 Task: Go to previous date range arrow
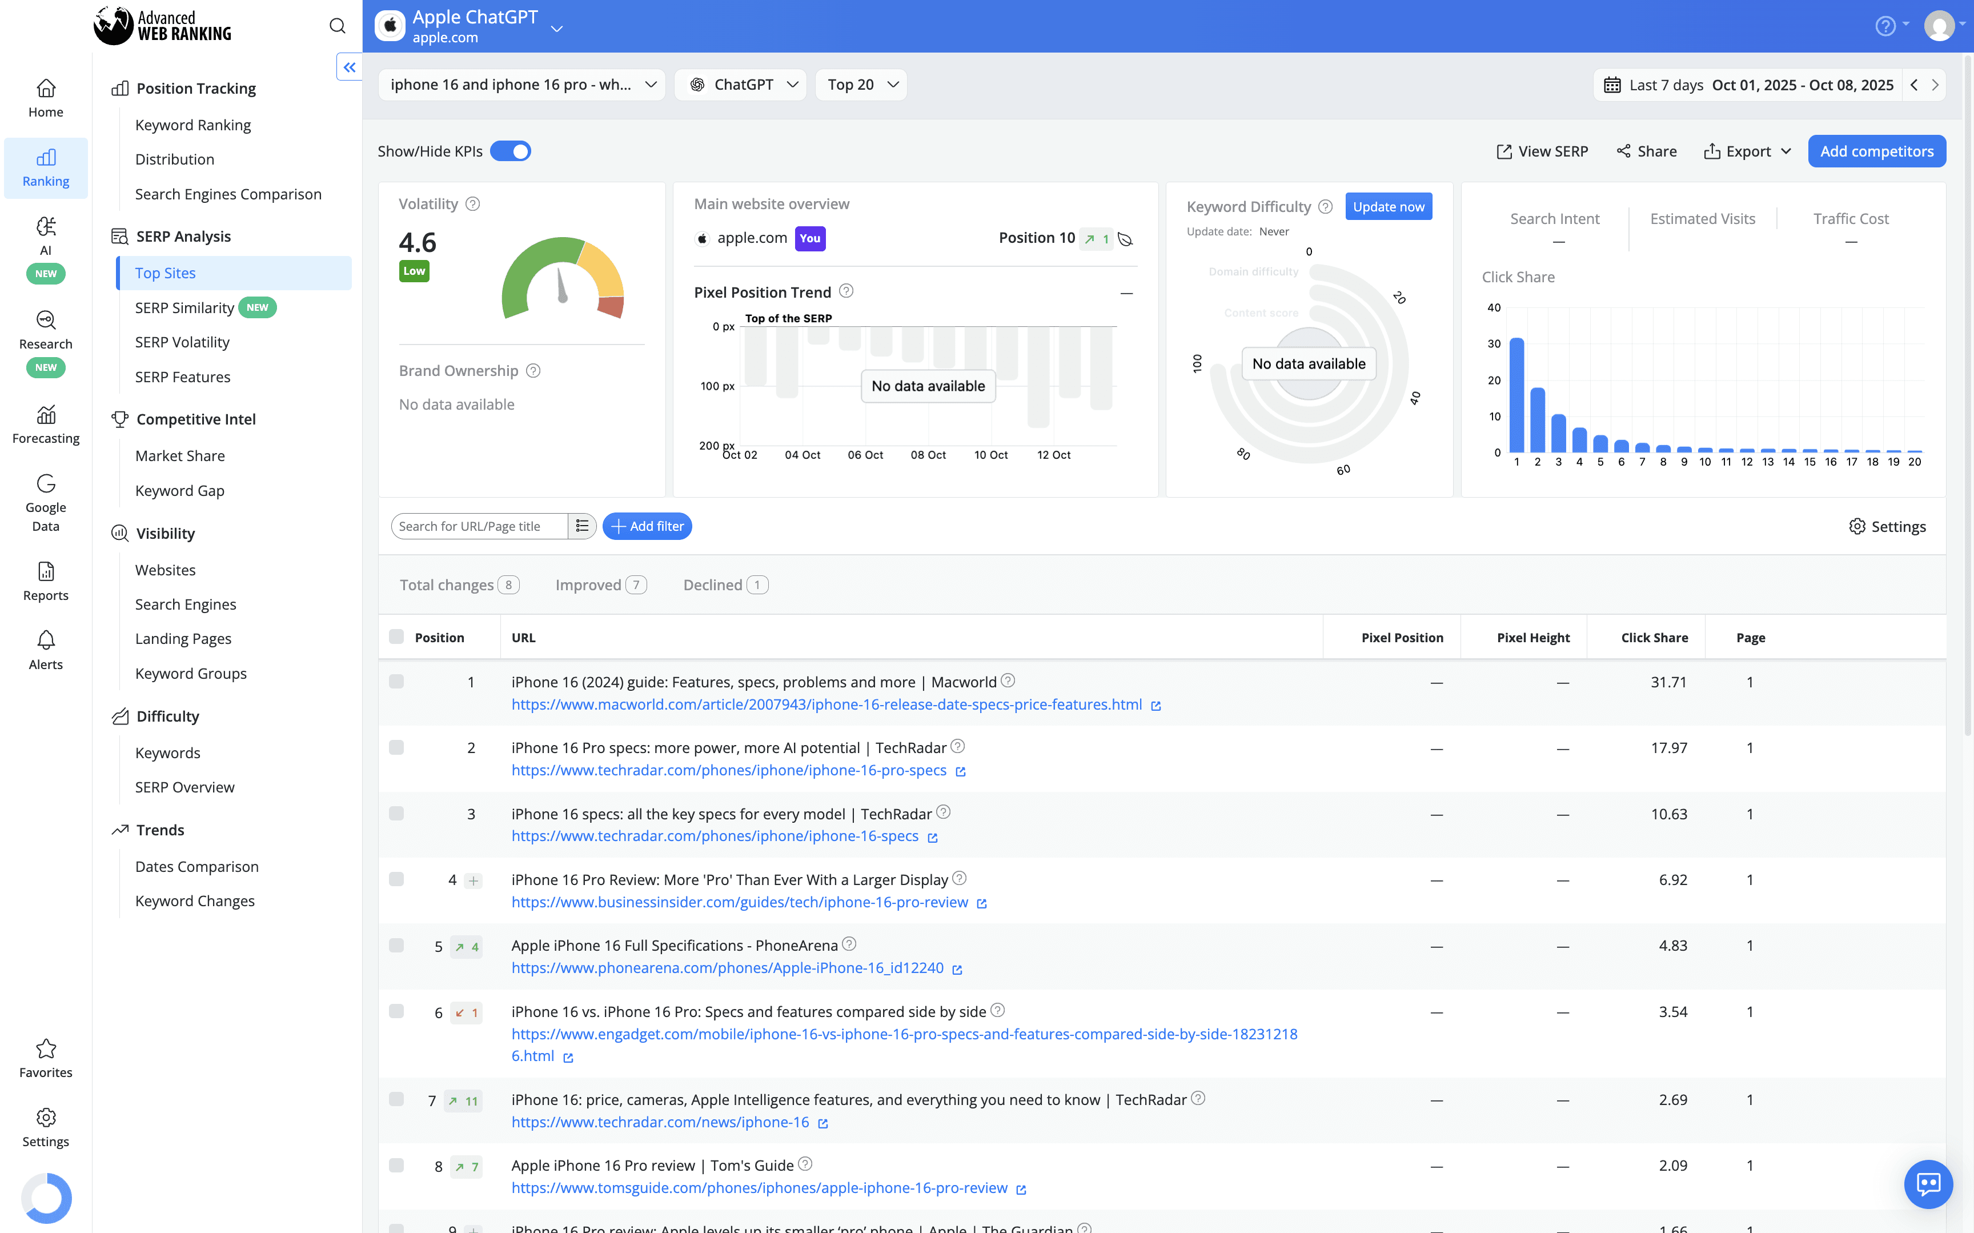point(1913,85)
